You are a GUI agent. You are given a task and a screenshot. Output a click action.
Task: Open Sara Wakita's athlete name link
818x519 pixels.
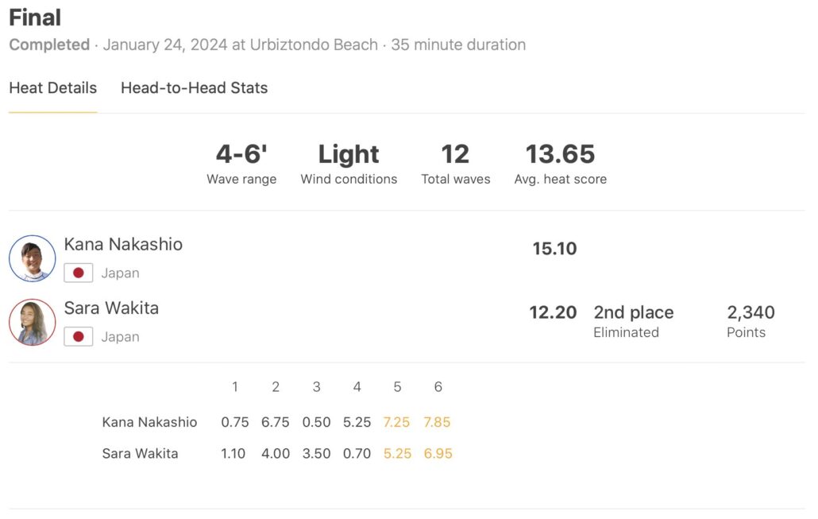point(111,308)
